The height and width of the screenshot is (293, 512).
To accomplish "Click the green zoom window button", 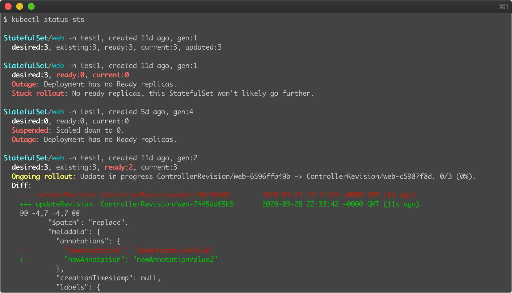I will (x=31, y=6).
